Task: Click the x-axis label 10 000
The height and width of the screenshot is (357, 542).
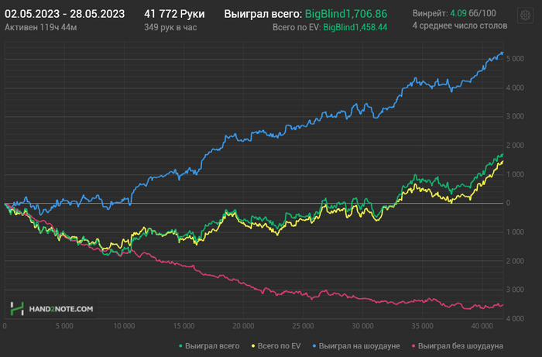Action: click(x=124, y=326)
